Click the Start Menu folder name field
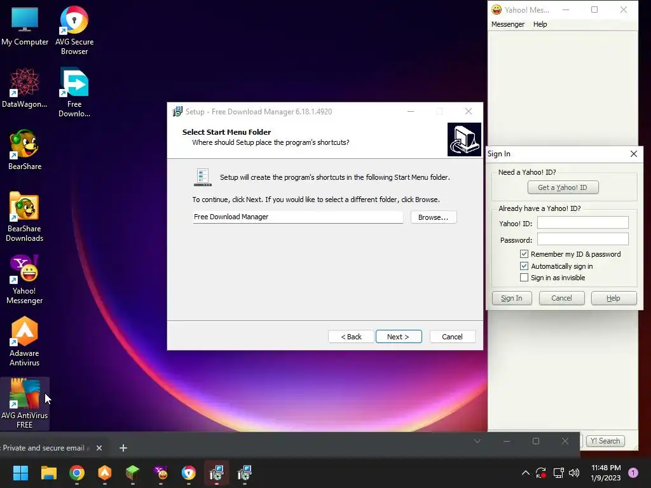 [298, 217]
